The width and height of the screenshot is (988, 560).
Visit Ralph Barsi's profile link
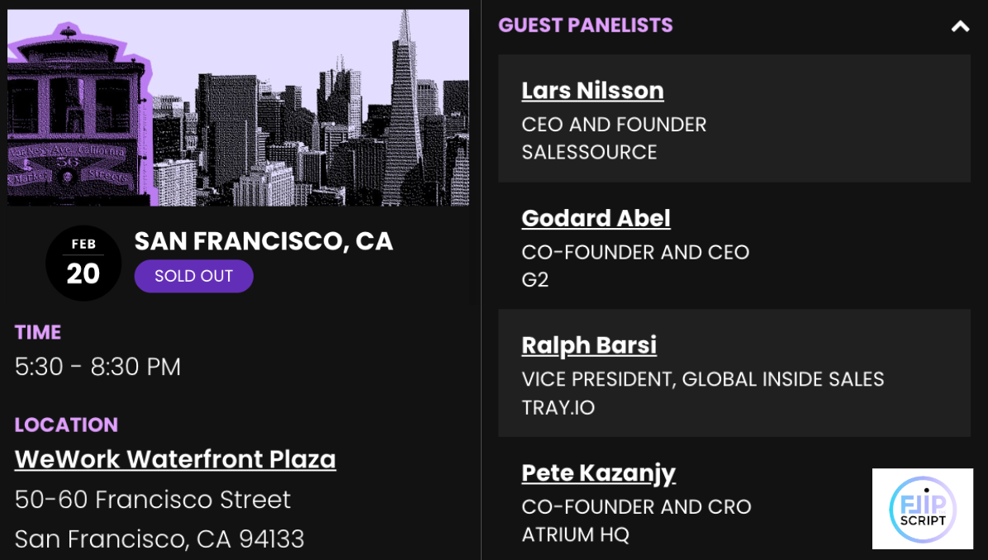(589, 345)
